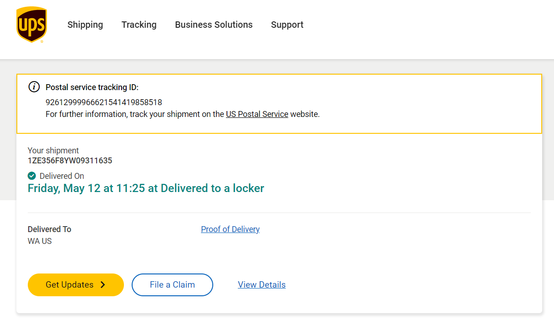Screen dimensions: 554x324
Task: Click the View Details link
Action: click(262, 285)
